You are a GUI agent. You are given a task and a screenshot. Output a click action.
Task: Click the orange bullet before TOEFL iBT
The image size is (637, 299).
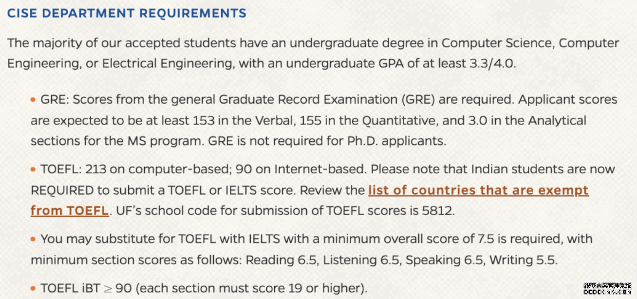click(33, 288)
